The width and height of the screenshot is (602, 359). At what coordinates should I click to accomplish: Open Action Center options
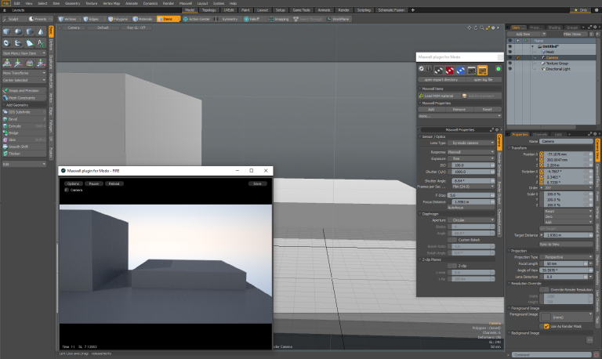[x=197, y=19]
